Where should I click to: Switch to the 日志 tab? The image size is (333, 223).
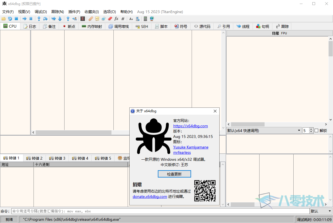pyautogui.click(x=30, y=26)
